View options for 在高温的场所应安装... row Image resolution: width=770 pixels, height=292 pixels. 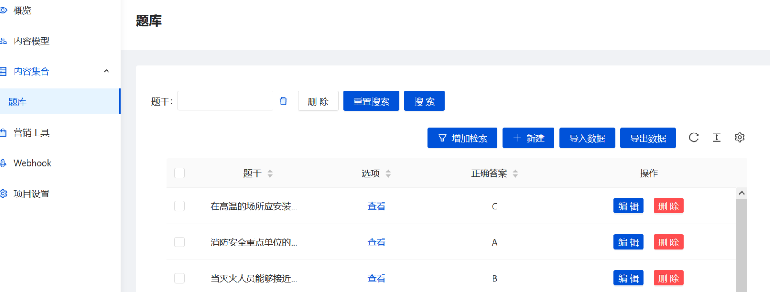(376, 206)
